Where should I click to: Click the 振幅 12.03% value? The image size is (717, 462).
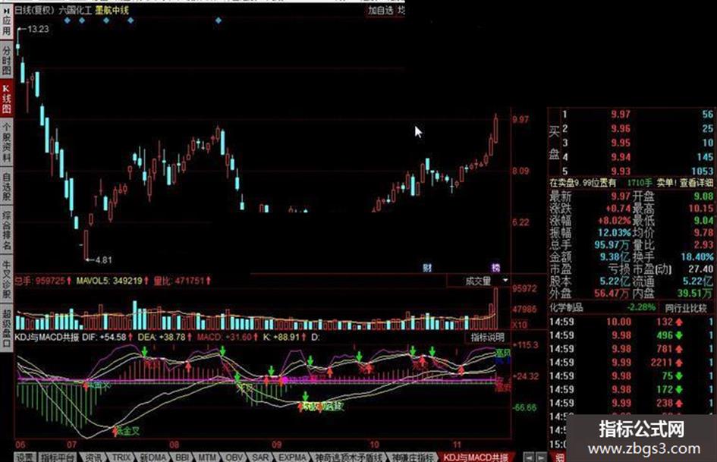click(x=614, y=232)
